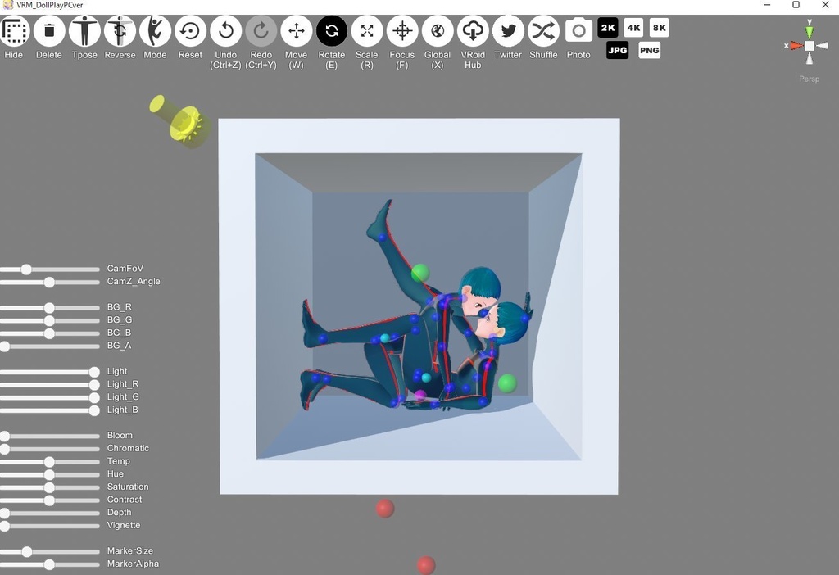Undo the last action

tap(226, 31)
